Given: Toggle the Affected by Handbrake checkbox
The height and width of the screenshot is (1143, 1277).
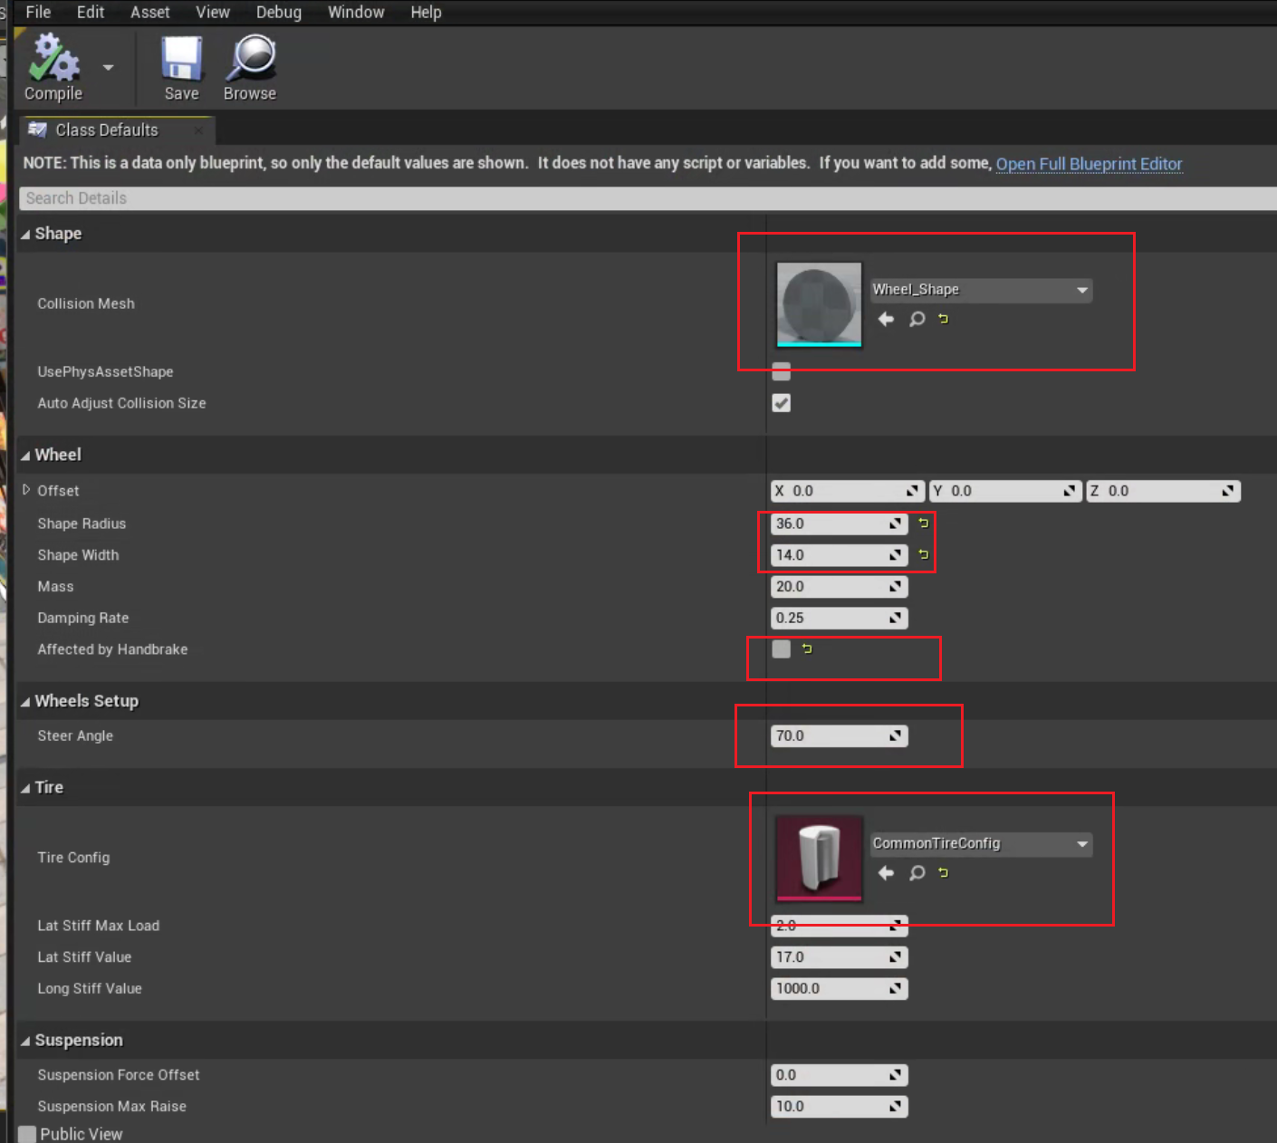Looking at the screenshot, I should pos(781,649).
